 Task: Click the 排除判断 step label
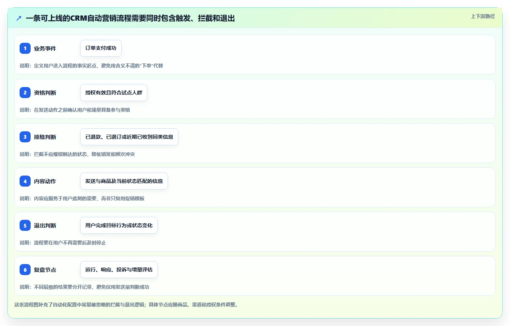pos(45,137)
